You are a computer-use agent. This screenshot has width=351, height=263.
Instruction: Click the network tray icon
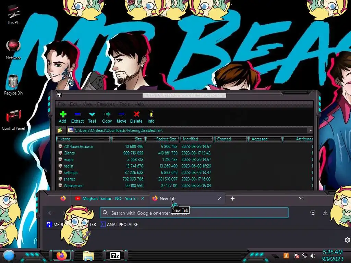click(305, 255)
